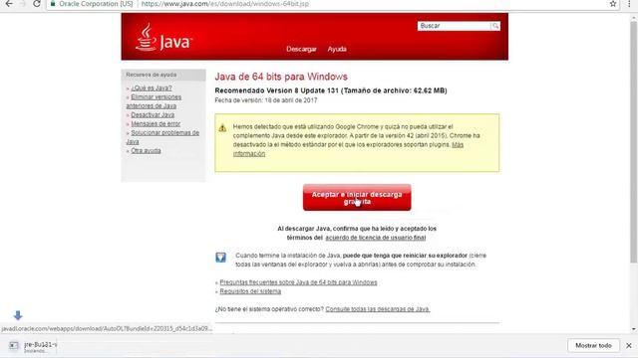Open the Otra ayuda link

(146, 150)
